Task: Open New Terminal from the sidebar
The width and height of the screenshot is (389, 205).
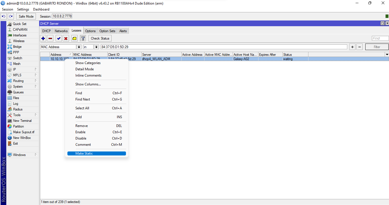Action: click(x=22, y=121)
